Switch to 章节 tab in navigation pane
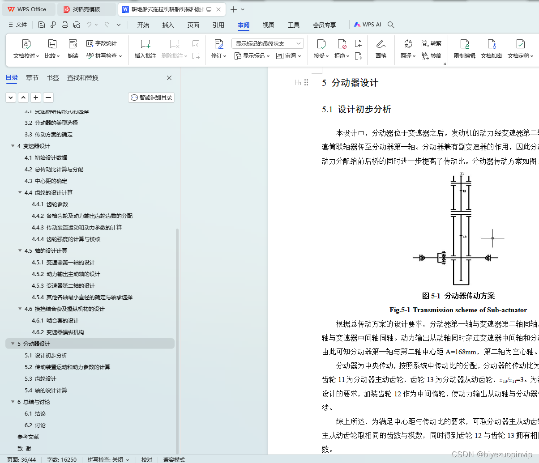 [32, 78]
